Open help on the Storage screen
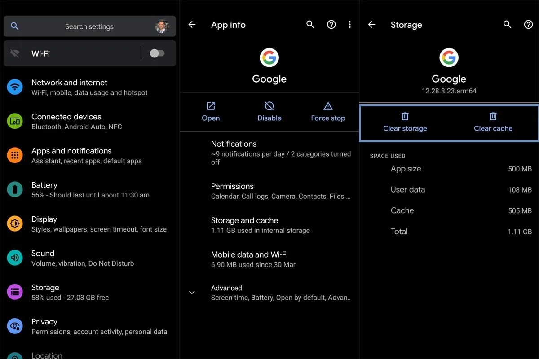The height and width of the screenshot is (359, 539). 529,25
